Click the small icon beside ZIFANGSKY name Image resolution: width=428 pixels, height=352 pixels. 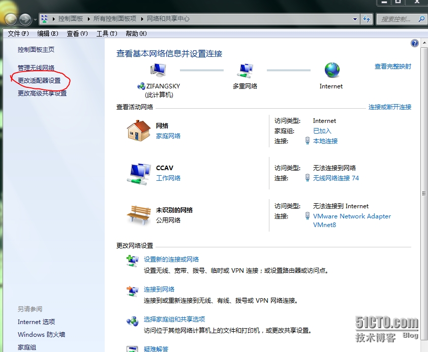pyautogui.click(x=141, y=86)
